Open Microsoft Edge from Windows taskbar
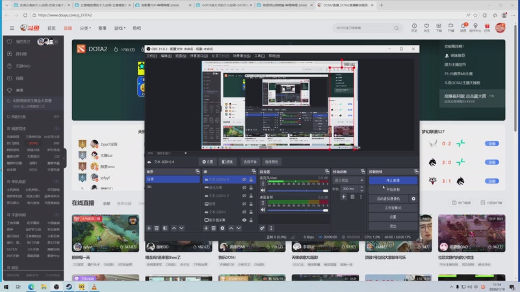Viewport: 520px width, 292px height. [x=31, y=287]
